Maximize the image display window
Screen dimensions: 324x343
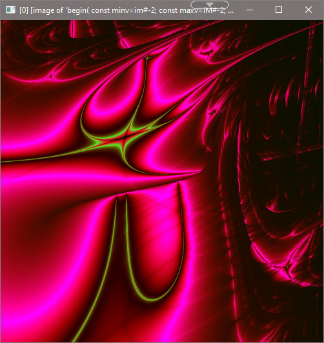279,10
